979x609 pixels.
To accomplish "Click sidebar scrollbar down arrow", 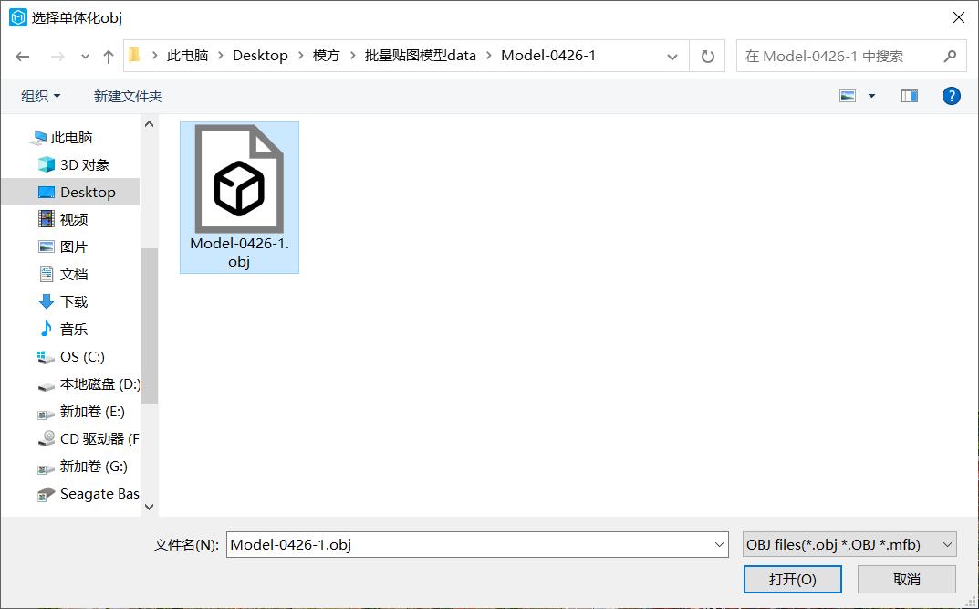I will (x=150, y=507).
